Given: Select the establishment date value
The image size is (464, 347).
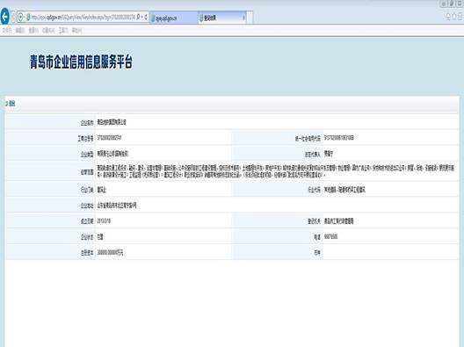Looking at the screenshot, I should (x=104, y=221).
